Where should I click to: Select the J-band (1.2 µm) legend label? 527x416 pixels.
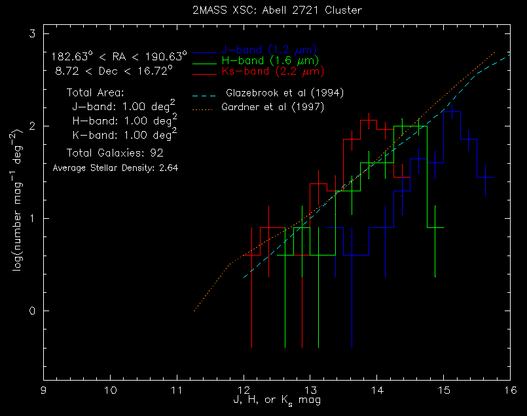(269, 50)
